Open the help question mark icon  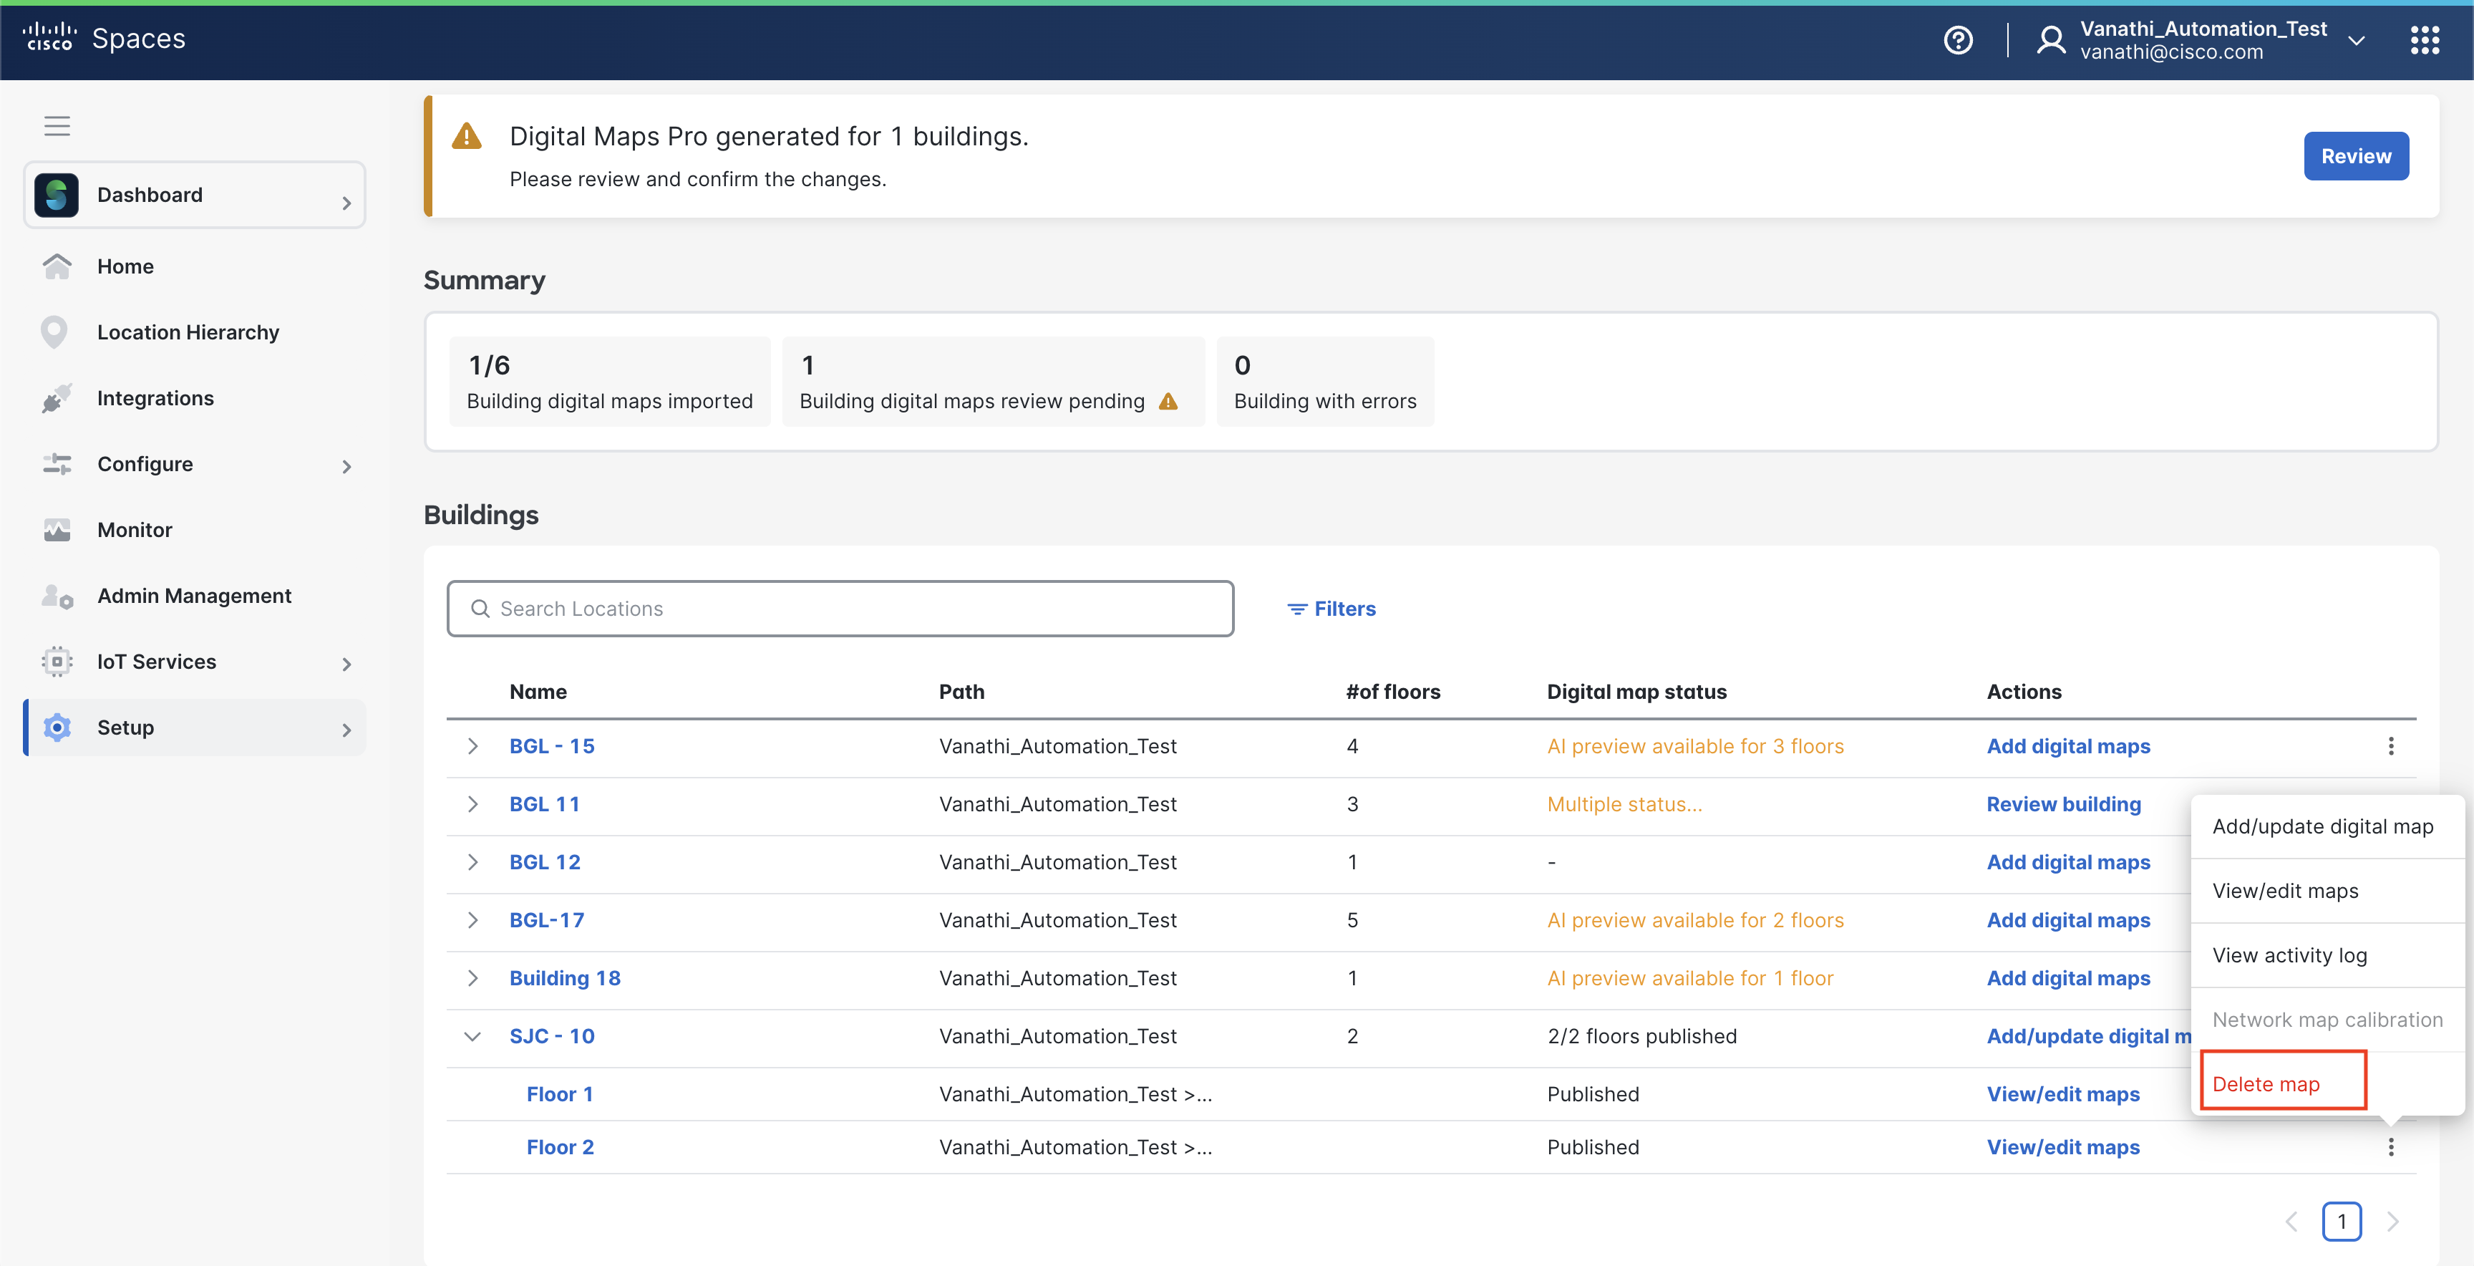point(1957,40)
